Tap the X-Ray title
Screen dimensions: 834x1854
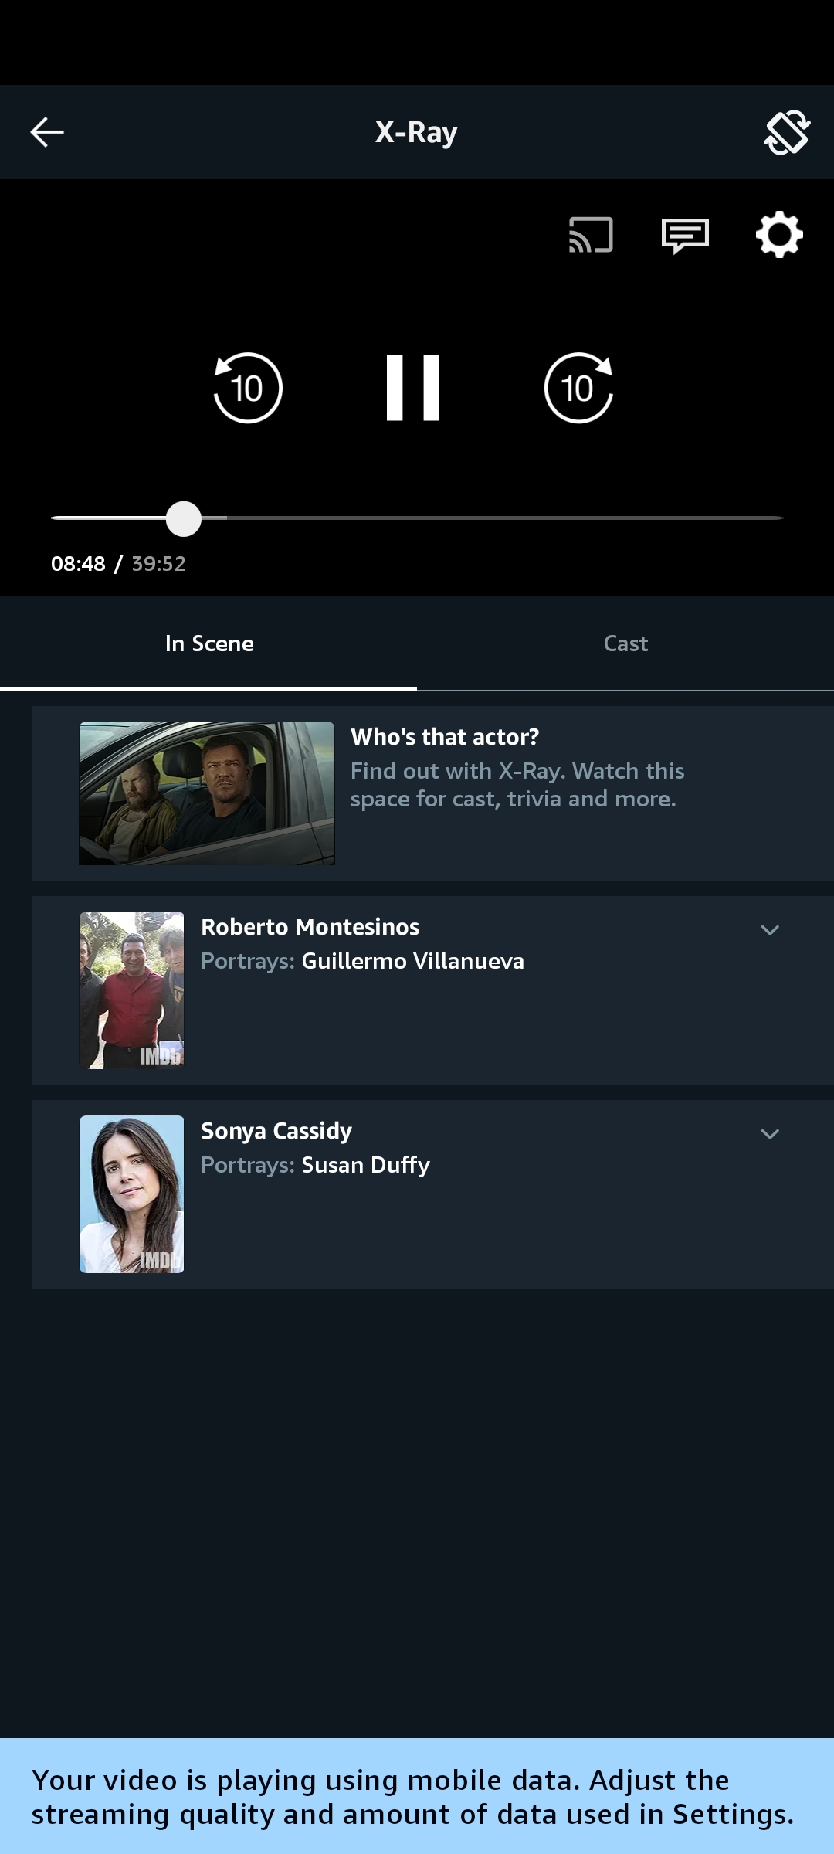[x=417, y=132]
